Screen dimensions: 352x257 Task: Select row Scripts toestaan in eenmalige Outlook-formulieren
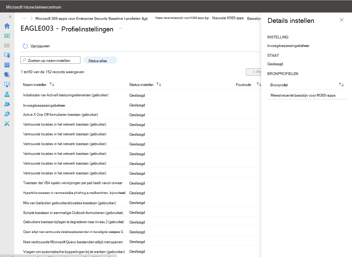pyautogui.click(x=141, y=212)
